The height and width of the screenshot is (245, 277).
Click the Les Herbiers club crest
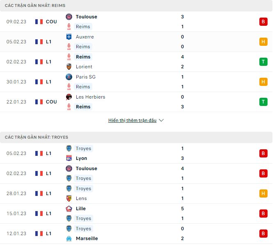tap(69, 97)
